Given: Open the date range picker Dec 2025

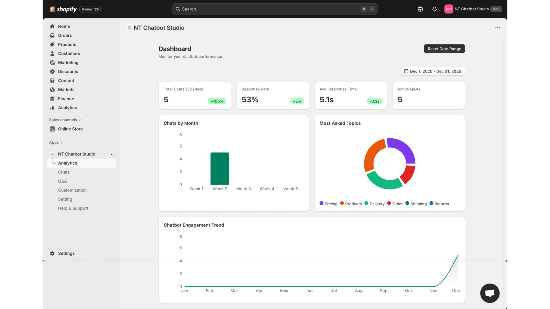Looking at the screenshot, I should 433,71.
